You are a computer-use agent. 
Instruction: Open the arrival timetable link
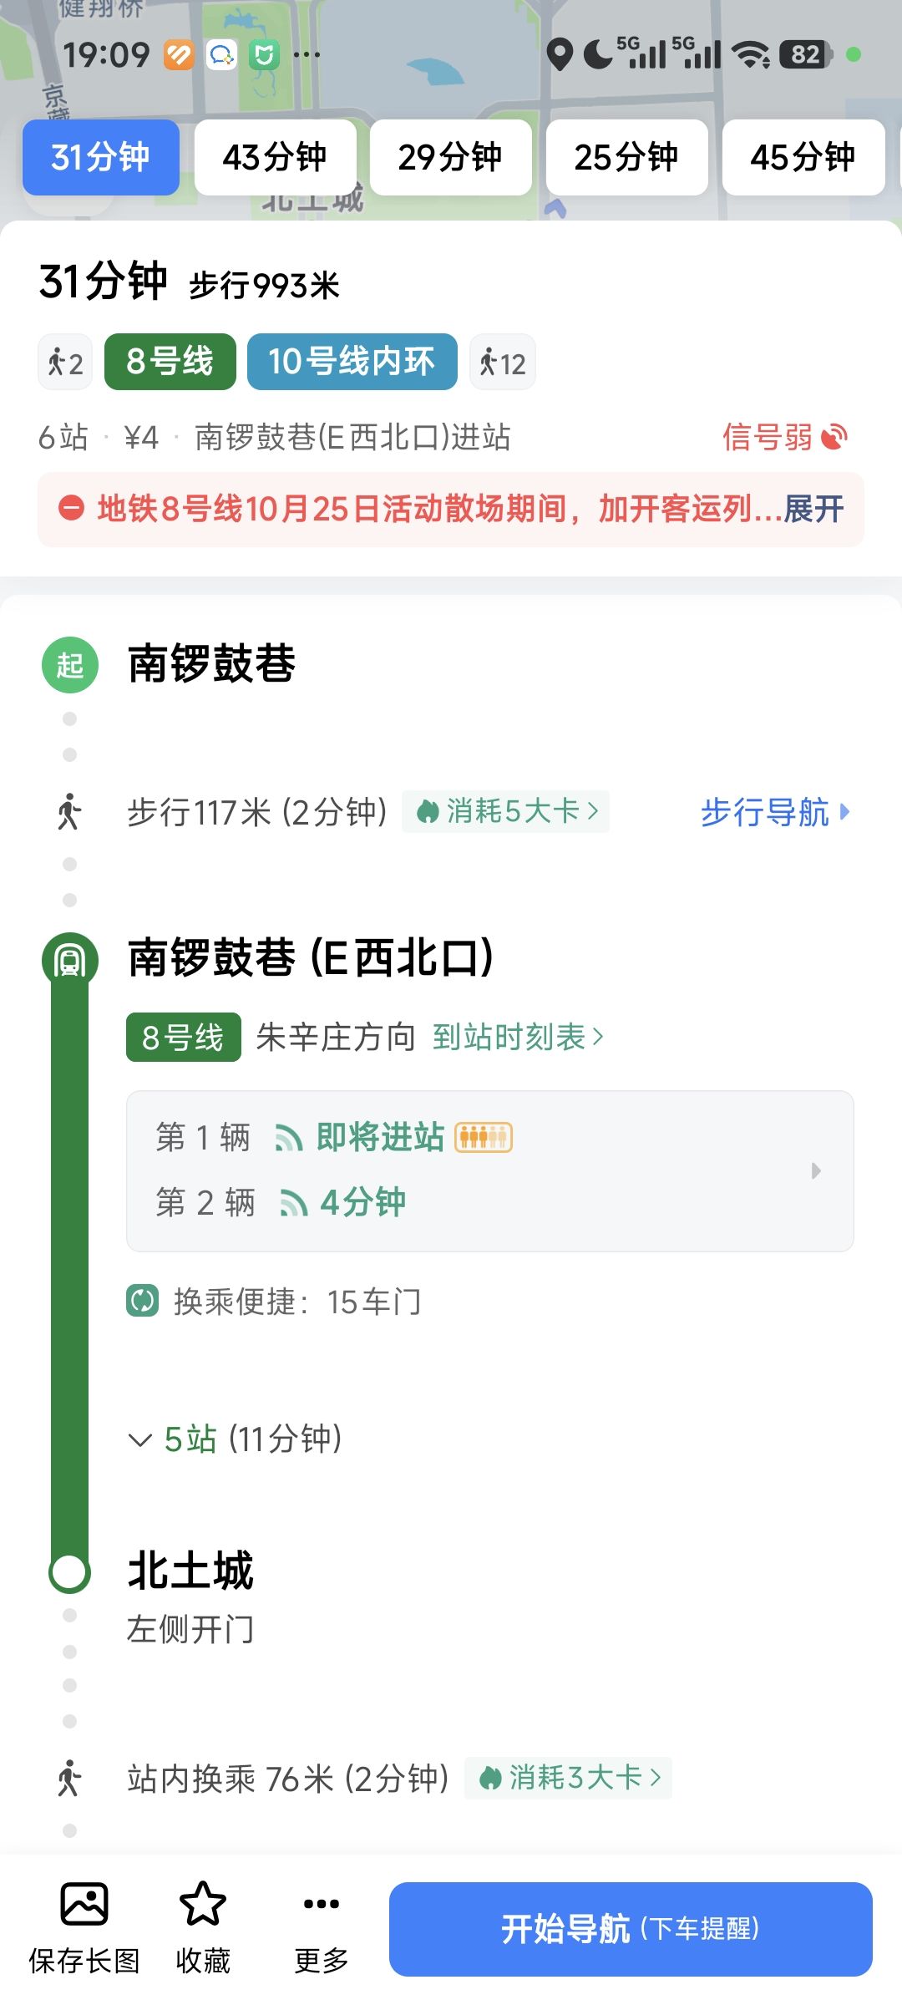[518, 1038]
